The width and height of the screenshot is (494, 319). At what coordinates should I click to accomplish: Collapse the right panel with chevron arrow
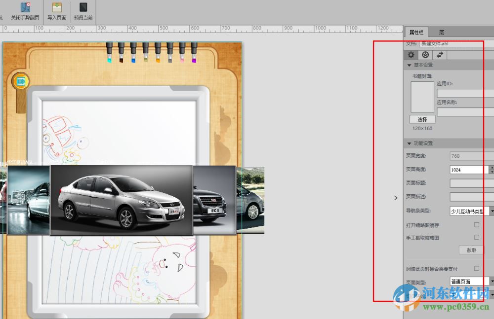pos(396,198)
